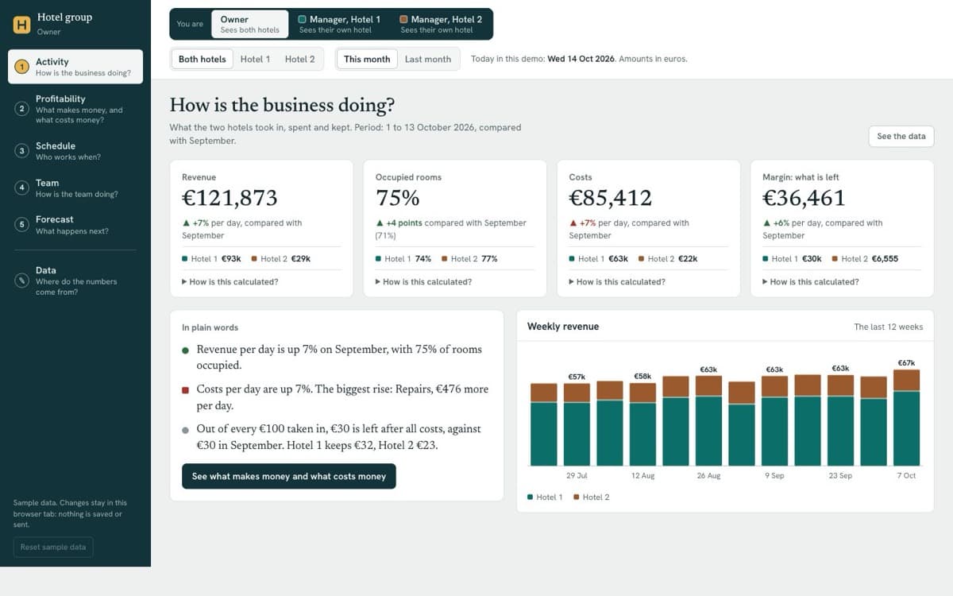Image resolution: width=953 pixels, height=596 pixels.
Task: Click the step 1 Activity number badge
Action: click(x=22, y=67)
